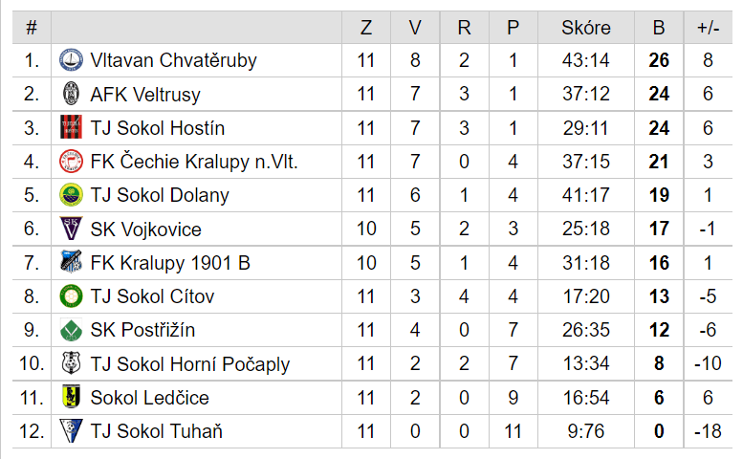743x459 pixels.
Task: Click the SK Postřižín green diamond logo
Action: pos(71,330)
